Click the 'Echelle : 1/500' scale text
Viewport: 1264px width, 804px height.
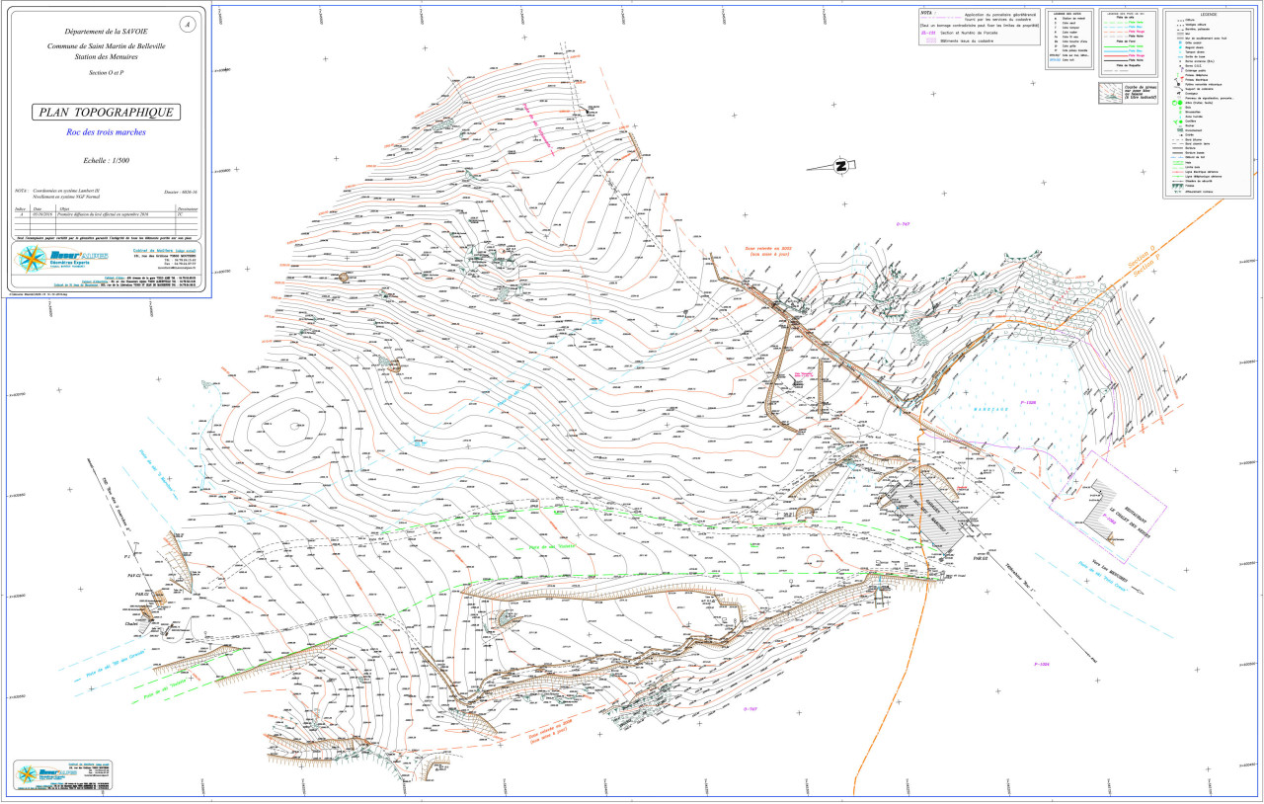pyautogui.click(x=107, y=159)
